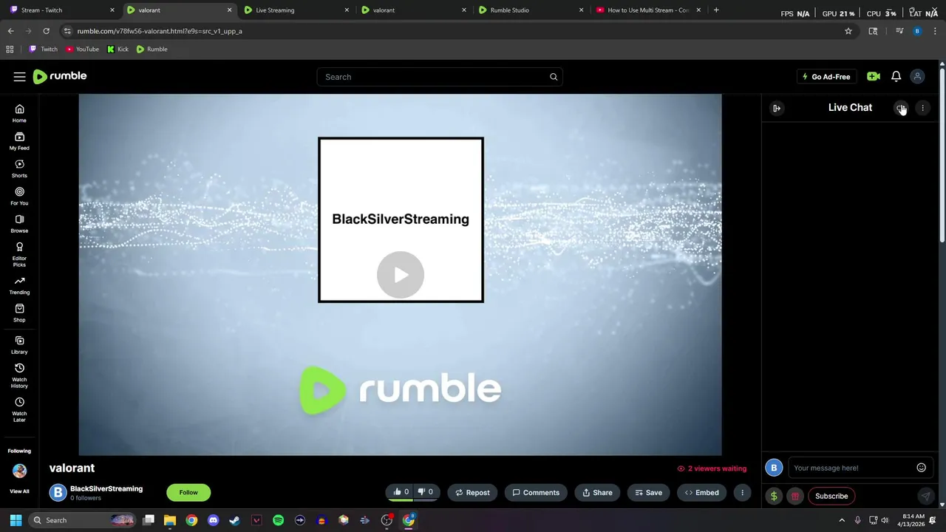Open Kick bookmark
Image resolution: width=946 pixels, height=532 pixels.
pyautogui.click(x=118, y=49)
